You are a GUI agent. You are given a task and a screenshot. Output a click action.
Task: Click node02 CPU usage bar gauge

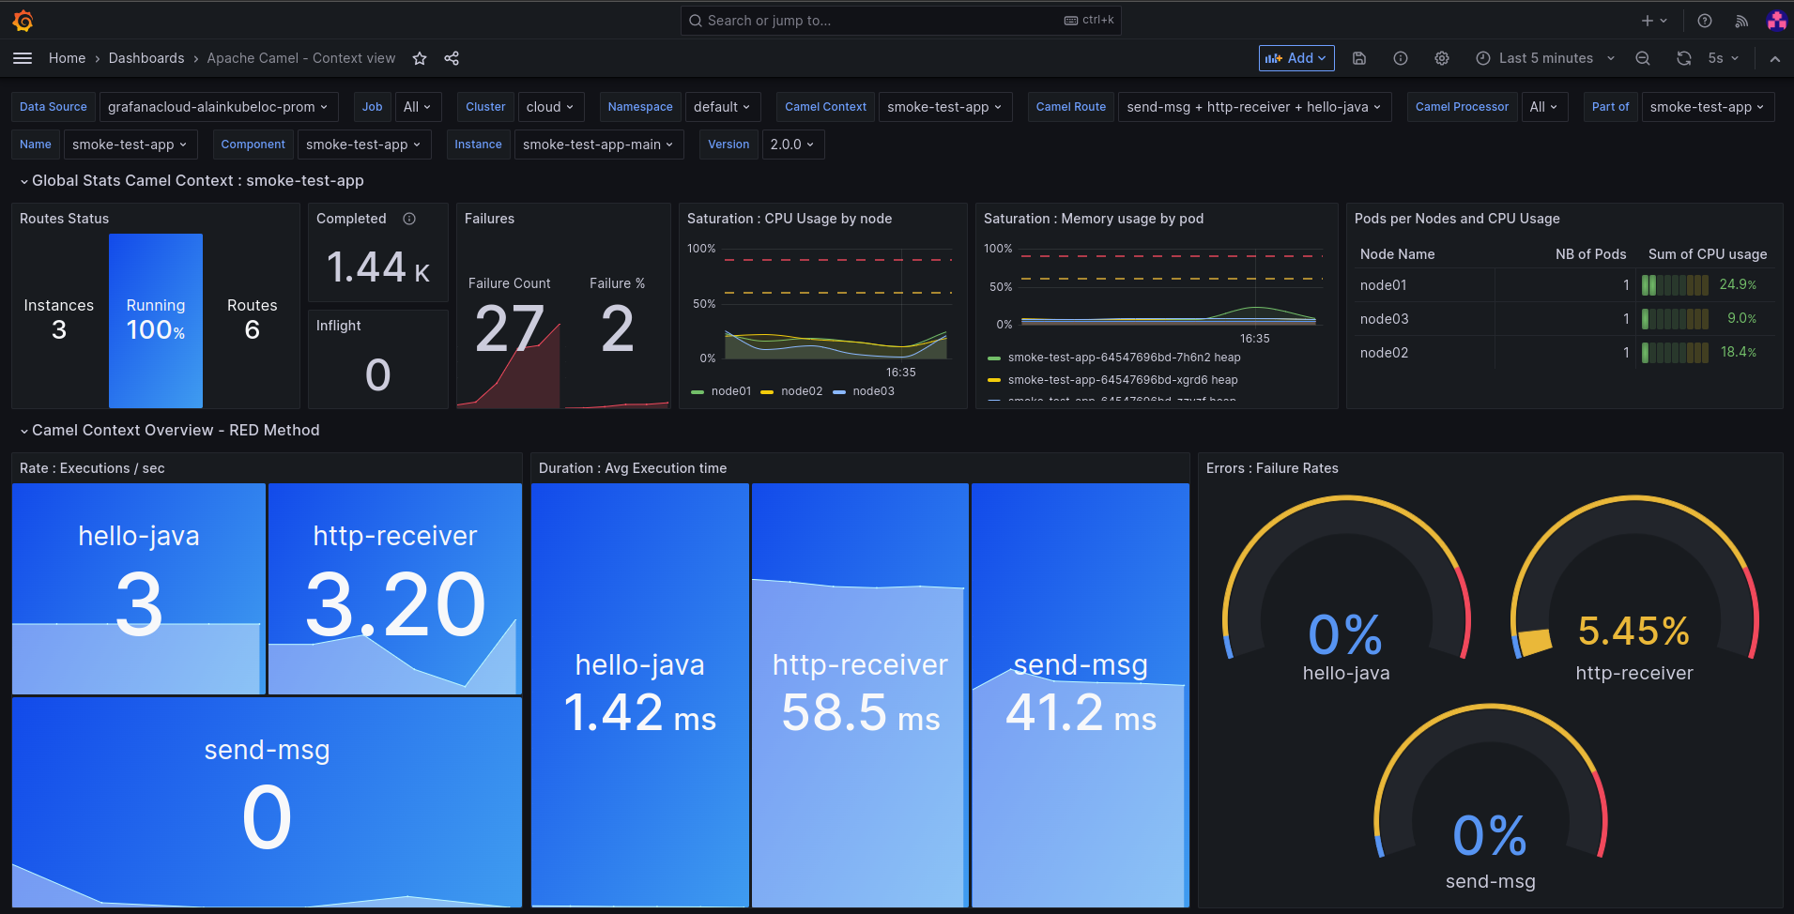coord(1675,353)
